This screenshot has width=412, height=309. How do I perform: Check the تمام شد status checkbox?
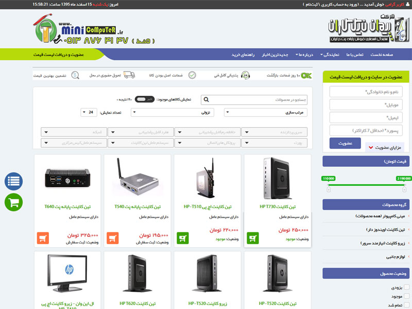(407, 305)
